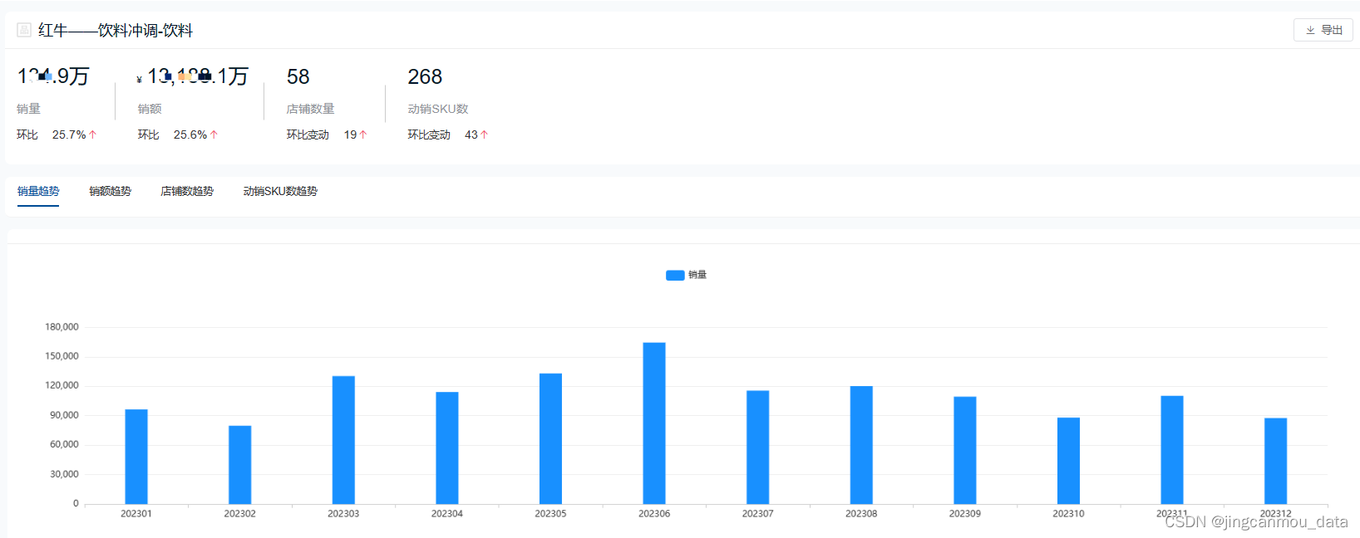Click the 202302 sales bar
The width and height of the screenshot is (1360, 538).
[240, 465]
